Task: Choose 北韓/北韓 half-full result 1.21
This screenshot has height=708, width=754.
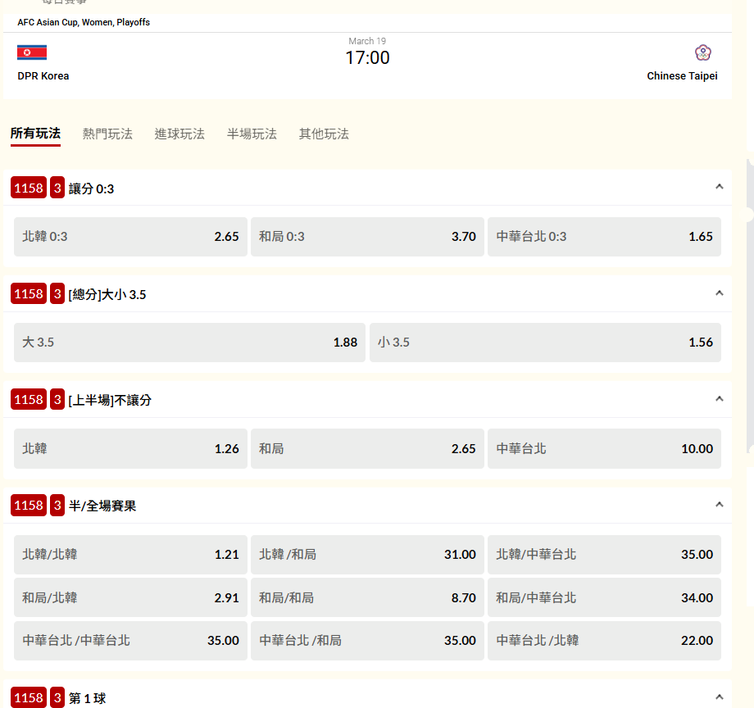Action: (x=130, y=555)
